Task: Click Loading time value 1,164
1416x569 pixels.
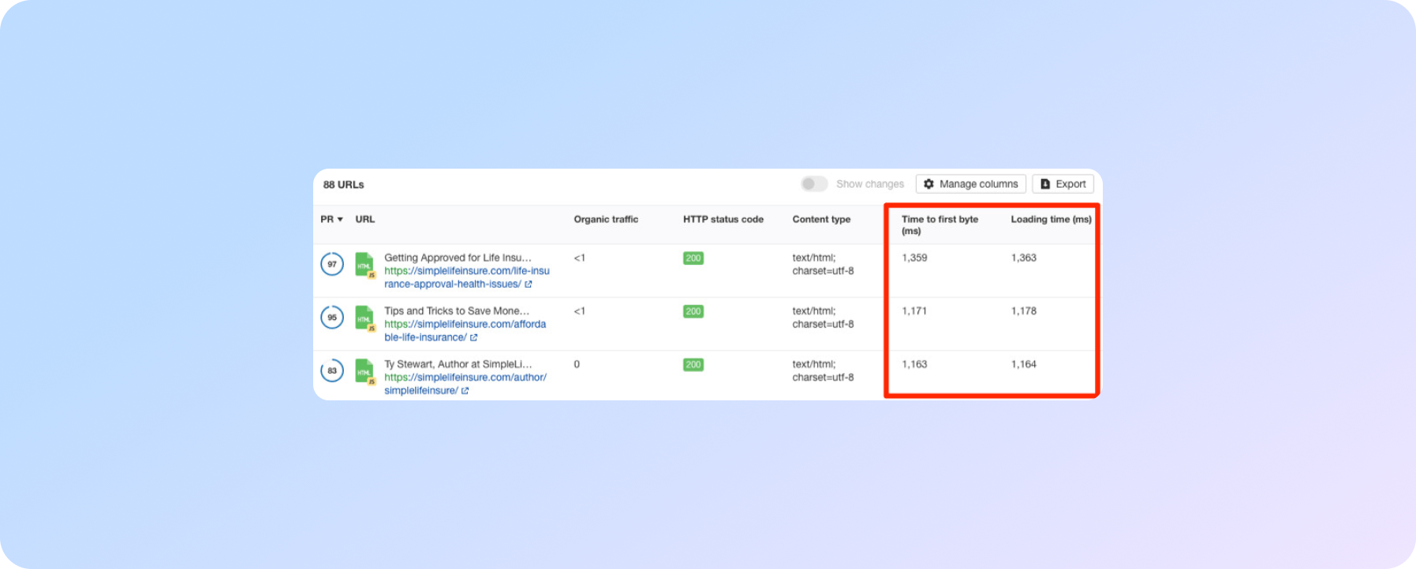Action: pos(1024,364)
